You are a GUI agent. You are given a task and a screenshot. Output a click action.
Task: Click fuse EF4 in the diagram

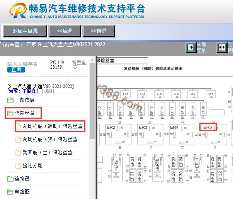pyautogui.click(x=142, y=94)
